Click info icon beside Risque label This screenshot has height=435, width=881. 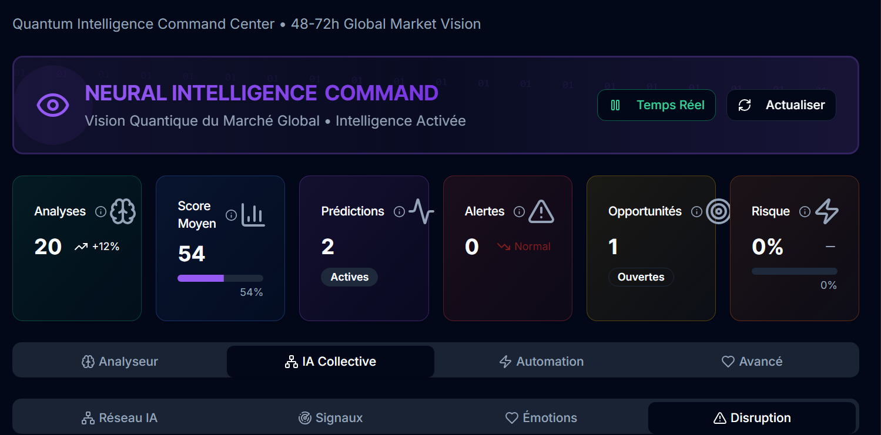[805, 211]
